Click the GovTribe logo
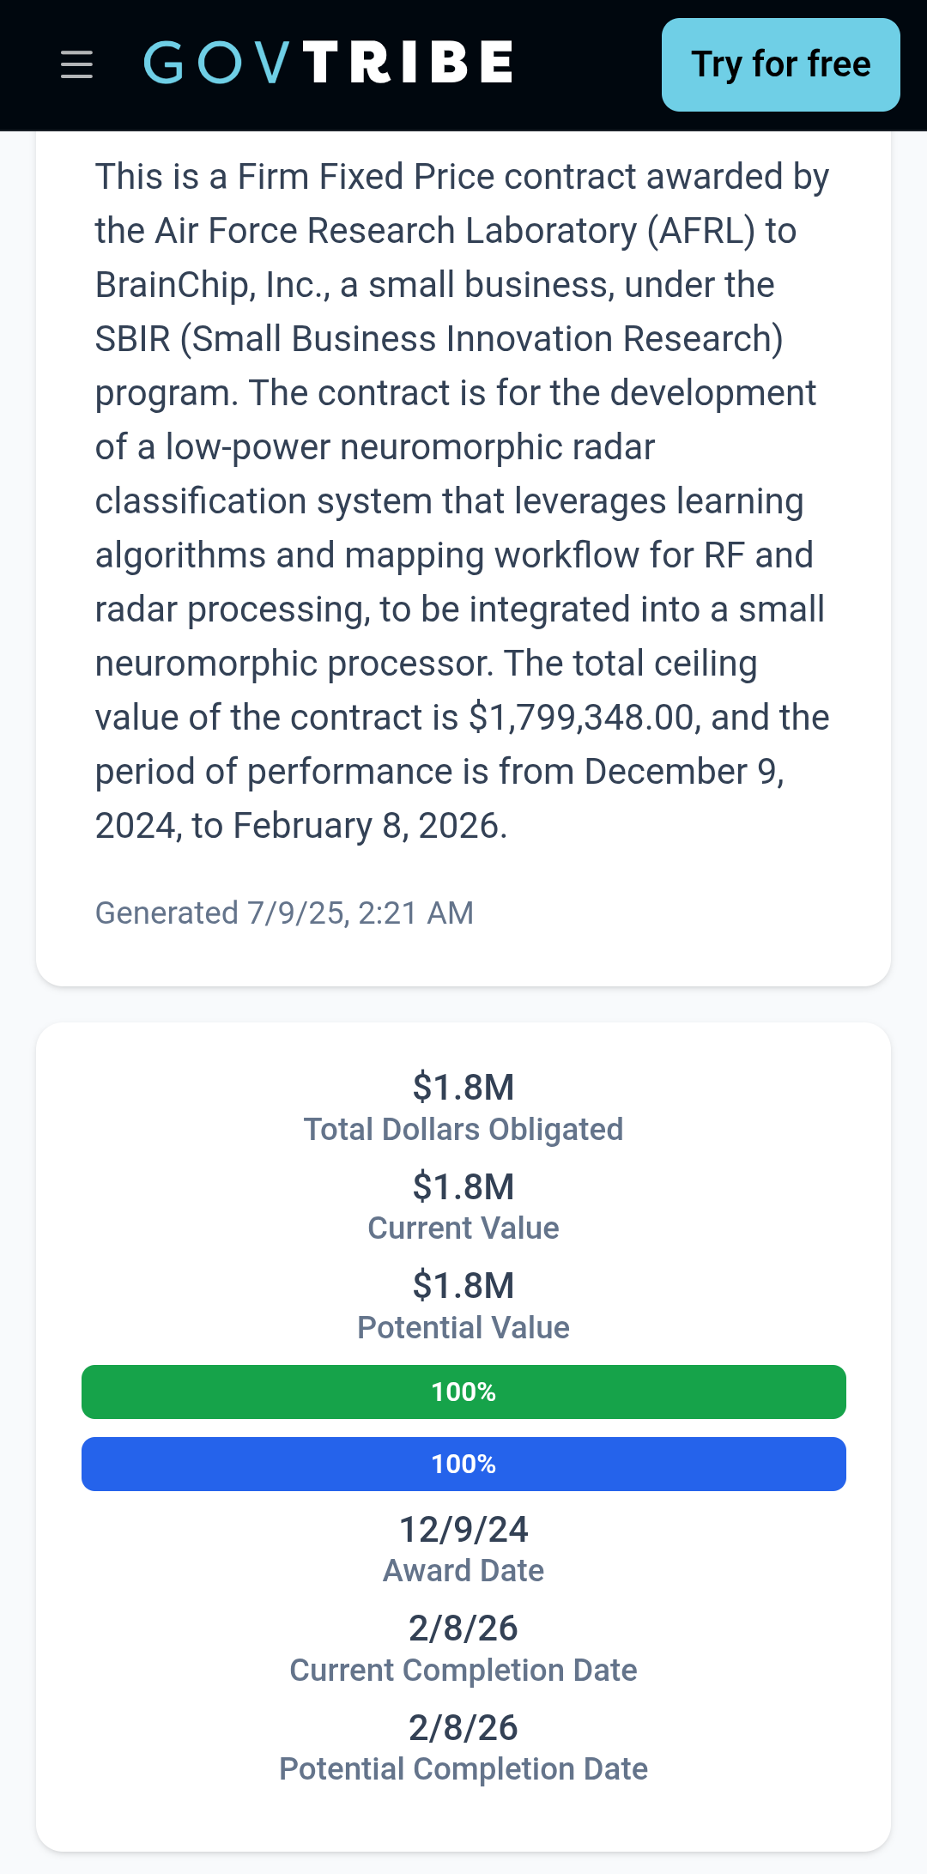927x1874 pixels. coord(329,63)
